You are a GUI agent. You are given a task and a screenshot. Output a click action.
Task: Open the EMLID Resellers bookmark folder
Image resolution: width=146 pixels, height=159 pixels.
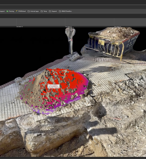coord(65,11)
